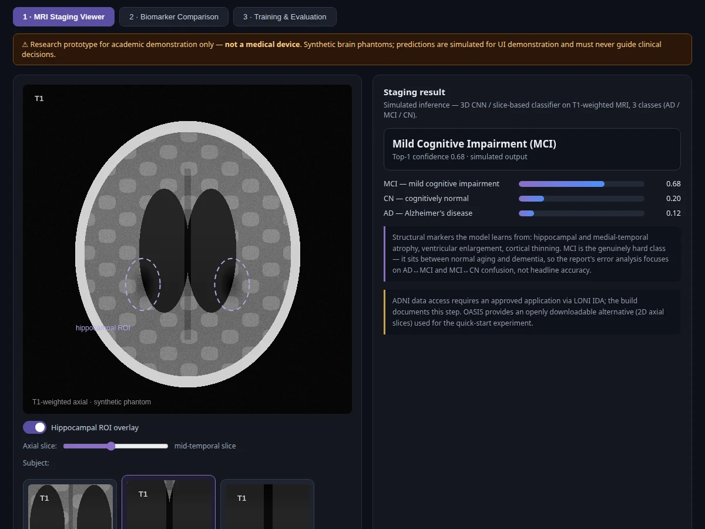Click the Mild Cognitive Impairment result card
The width and height of the screenshot is (705, 529).
pos(532,149)
